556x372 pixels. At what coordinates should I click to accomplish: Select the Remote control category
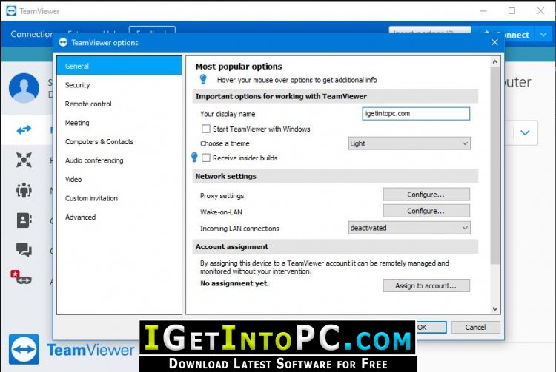(x=119, y=104)
